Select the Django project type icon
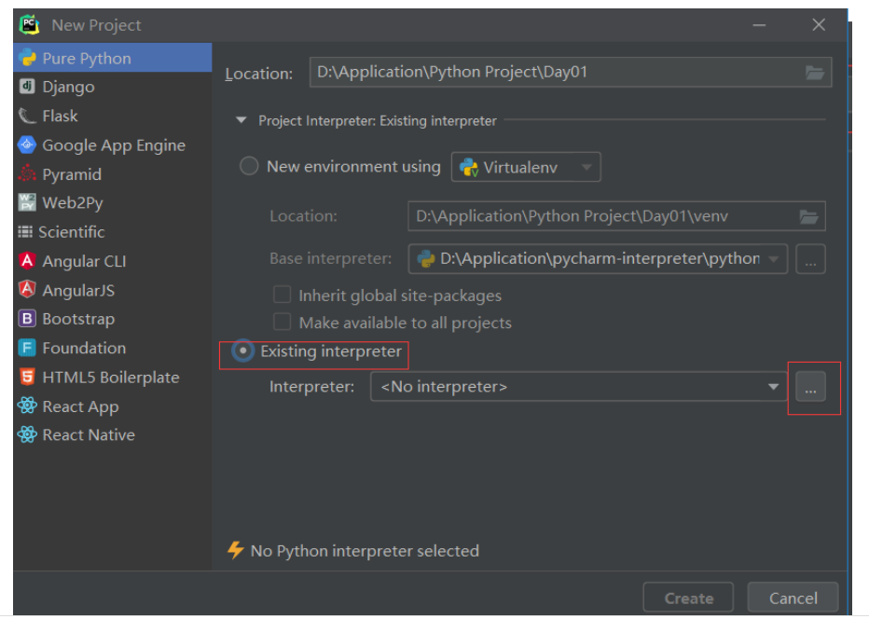Screen dimensions: 869x619 coord(27,87)
